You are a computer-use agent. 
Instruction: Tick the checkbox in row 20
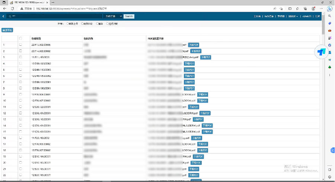(20, 162)
